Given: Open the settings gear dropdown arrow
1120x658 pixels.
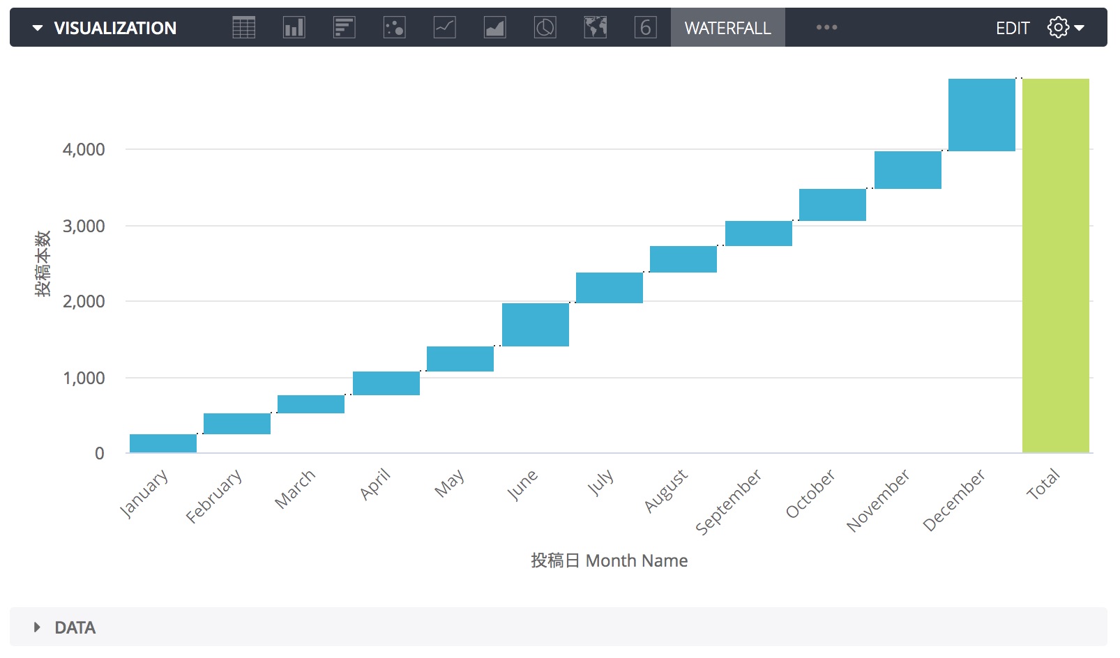Looking at the screenshot, I should coord(1079,29).
